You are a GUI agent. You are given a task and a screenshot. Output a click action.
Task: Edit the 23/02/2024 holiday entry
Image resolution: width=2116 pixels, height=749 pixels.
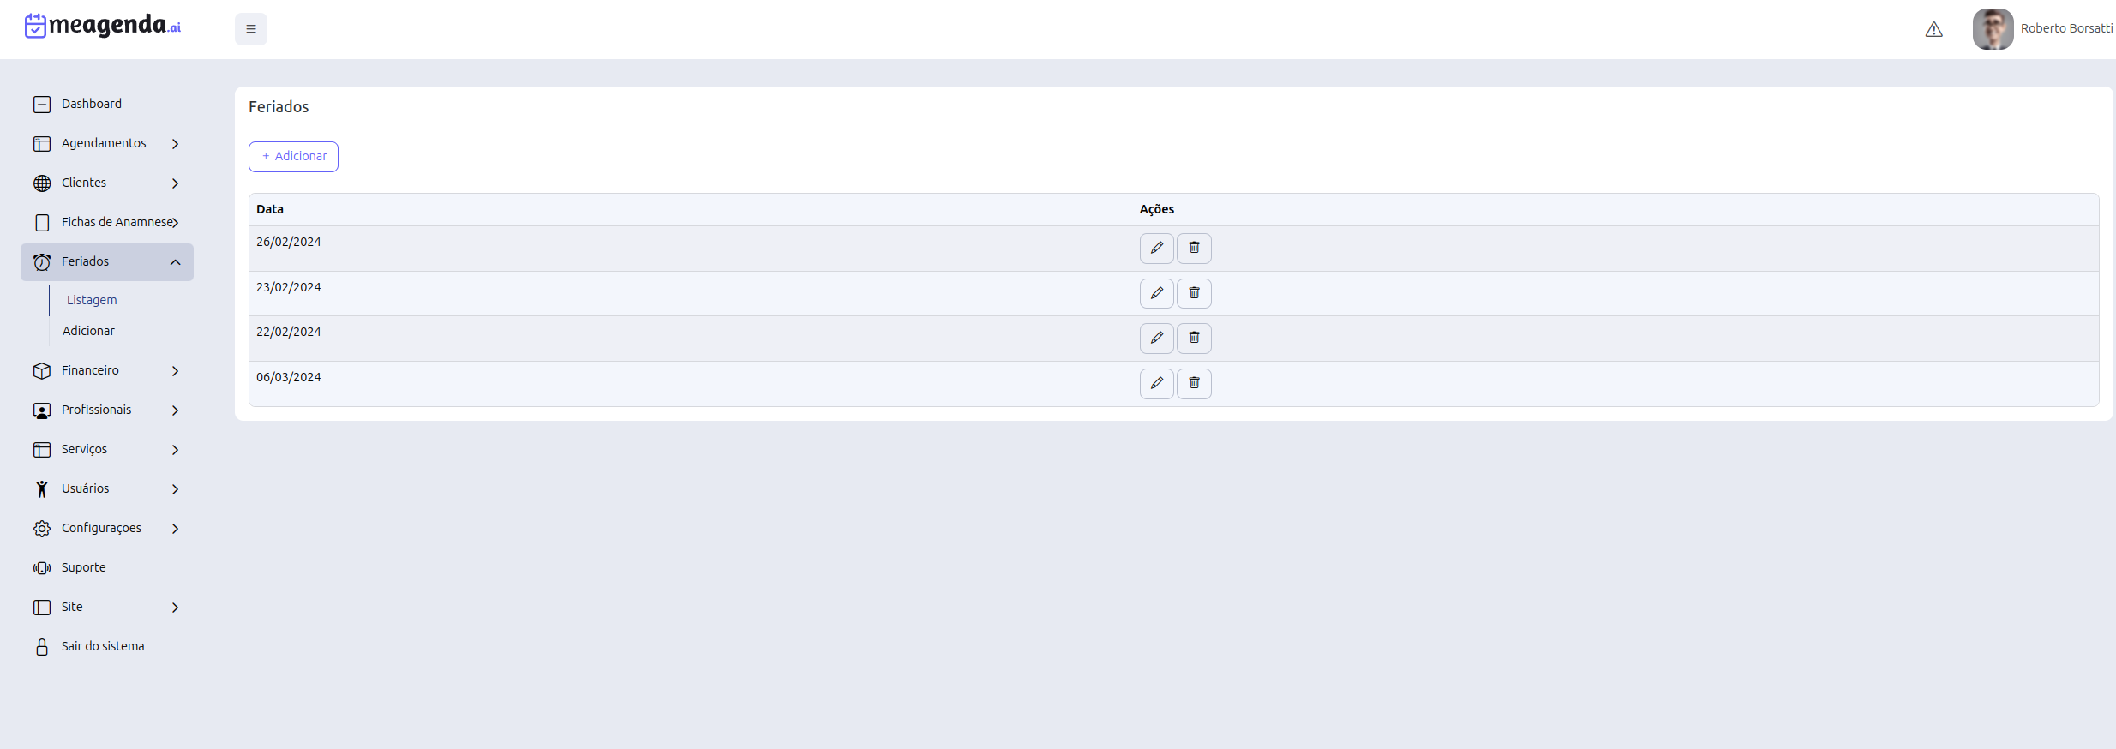1156,293
